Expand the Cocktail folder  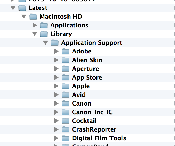coord(56,121)
